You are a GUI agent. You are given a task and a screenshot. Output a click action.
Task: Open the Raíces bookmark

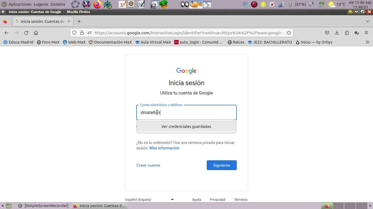(x=236, y=42)
